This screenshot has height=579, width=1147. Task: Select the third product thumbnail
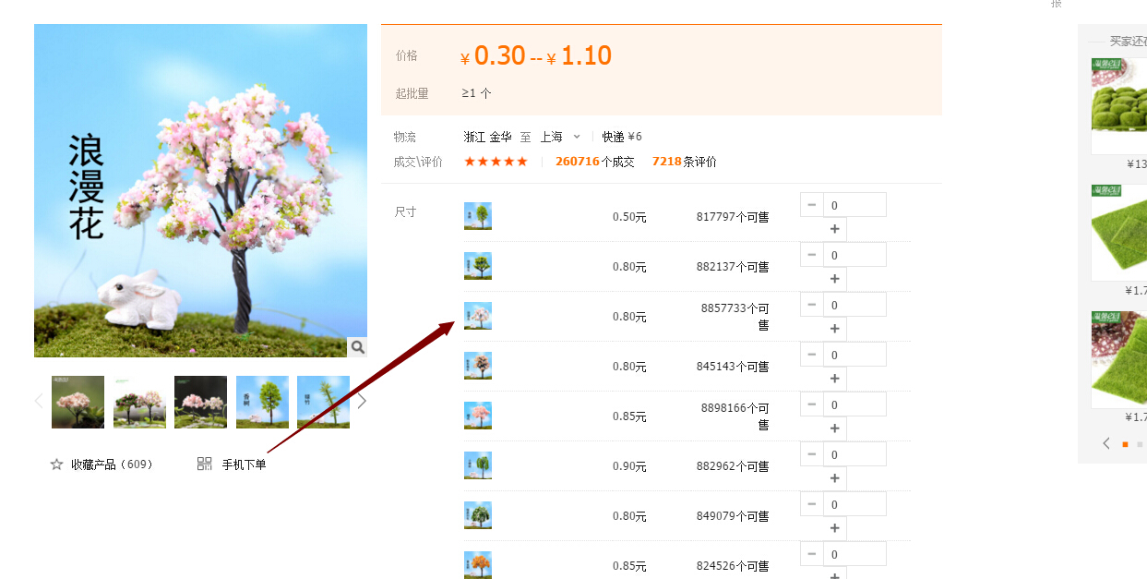[x=200, y=402]
